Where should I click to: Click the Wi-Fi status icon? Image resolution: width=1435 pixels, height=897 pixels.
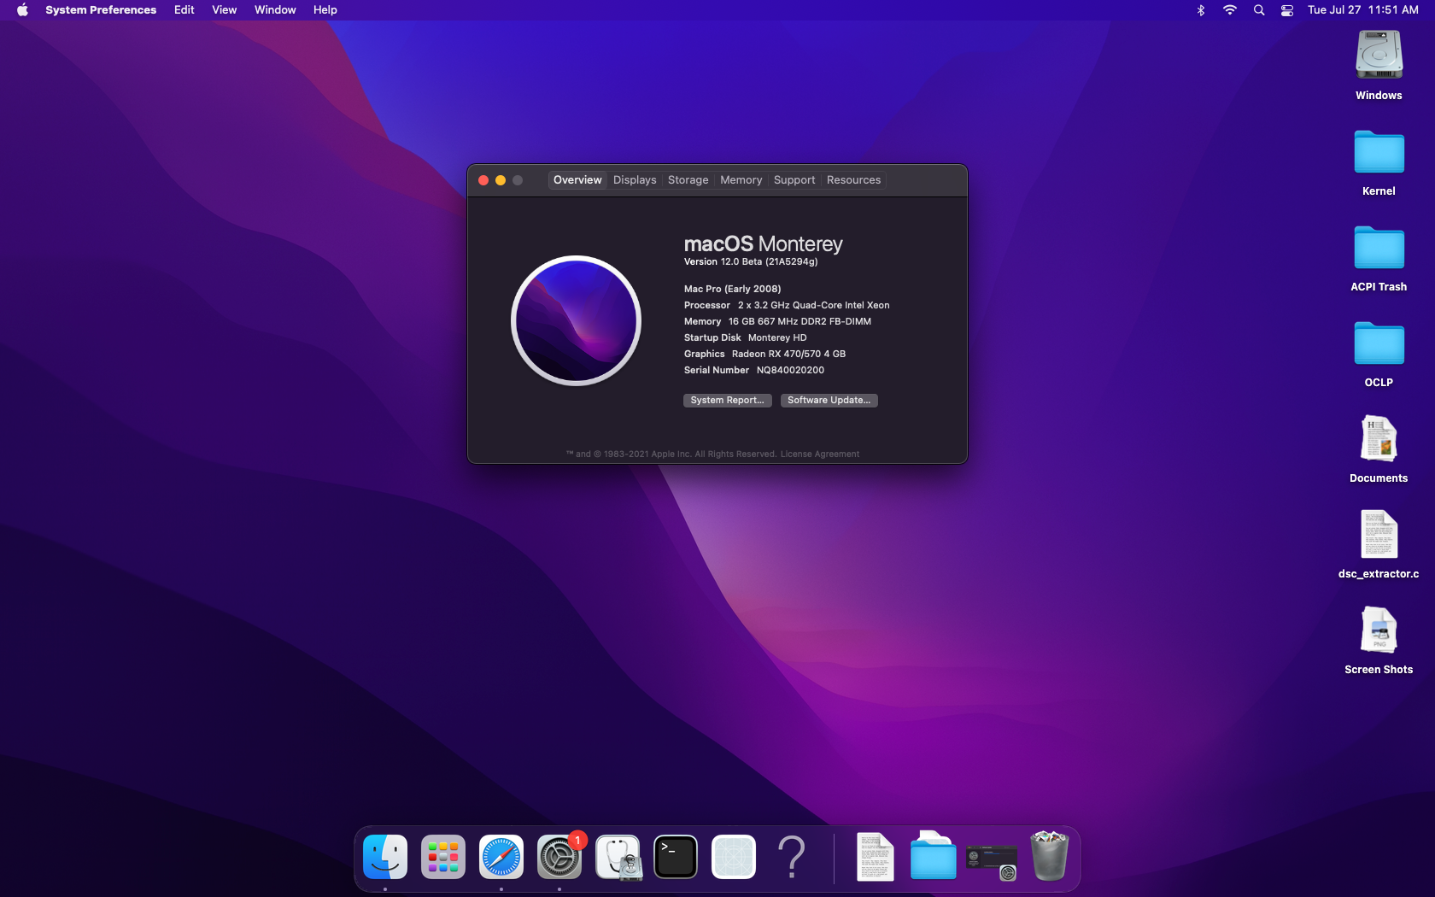[1229, 10]
